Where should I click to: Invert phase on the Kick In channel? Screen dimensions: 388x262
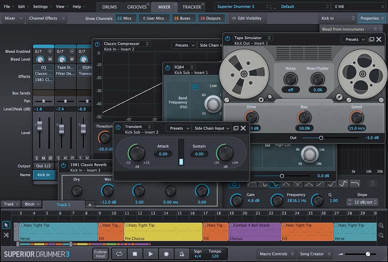click(50, 158)
